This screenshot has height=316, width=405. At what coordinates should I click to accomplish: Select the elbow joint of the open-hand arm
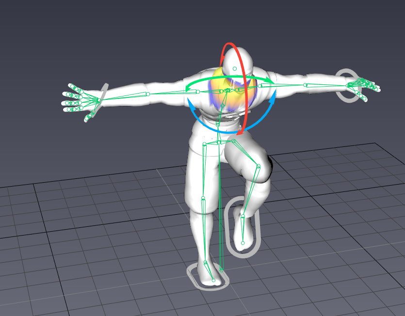tap(148, 94)
